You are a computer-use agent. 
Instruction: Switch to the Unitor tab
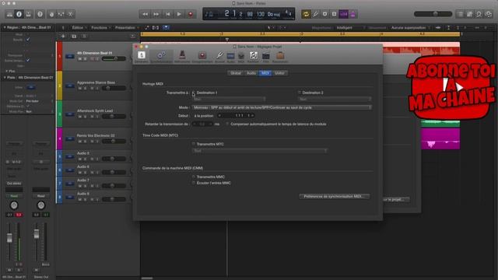279,73
